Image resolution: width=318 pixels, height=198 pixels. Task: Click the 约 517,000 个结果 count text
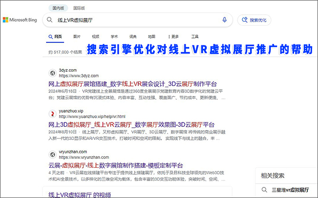65,52
